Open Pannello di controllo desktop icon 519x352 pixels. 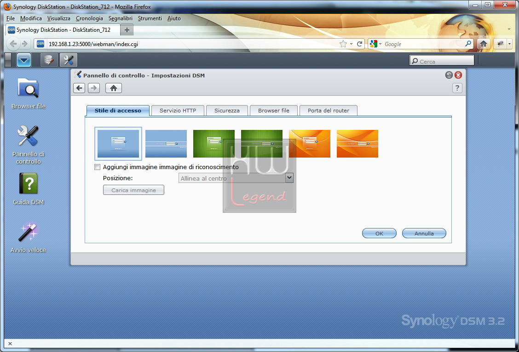(x=28, y=145)
